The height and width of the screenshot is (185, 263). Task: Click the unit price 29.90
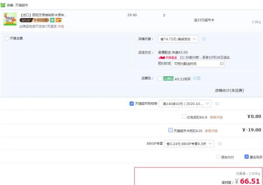(132, 15)
